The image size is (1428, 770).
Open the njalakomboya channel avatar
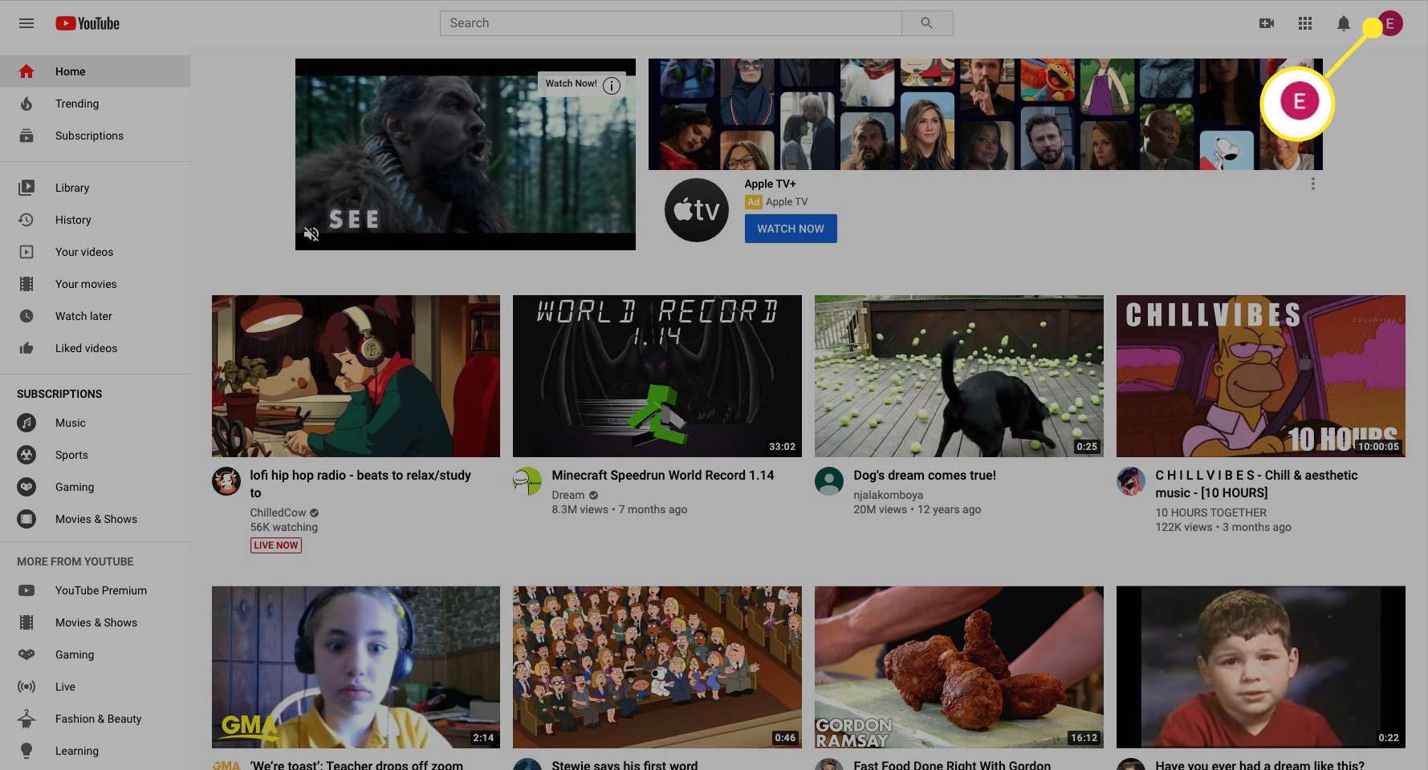(x=829, y=481)
